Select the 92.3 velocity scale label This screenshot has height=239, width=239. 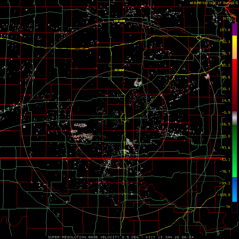pyautogui.click(x=226, y=42)
